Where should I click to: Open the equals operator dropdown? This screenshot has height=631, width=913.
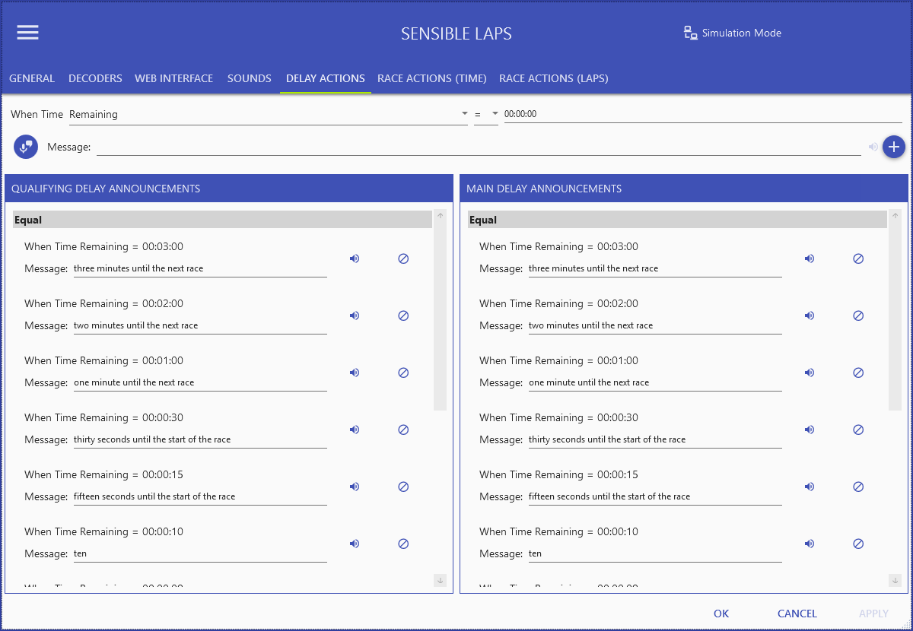click(486, 114)
